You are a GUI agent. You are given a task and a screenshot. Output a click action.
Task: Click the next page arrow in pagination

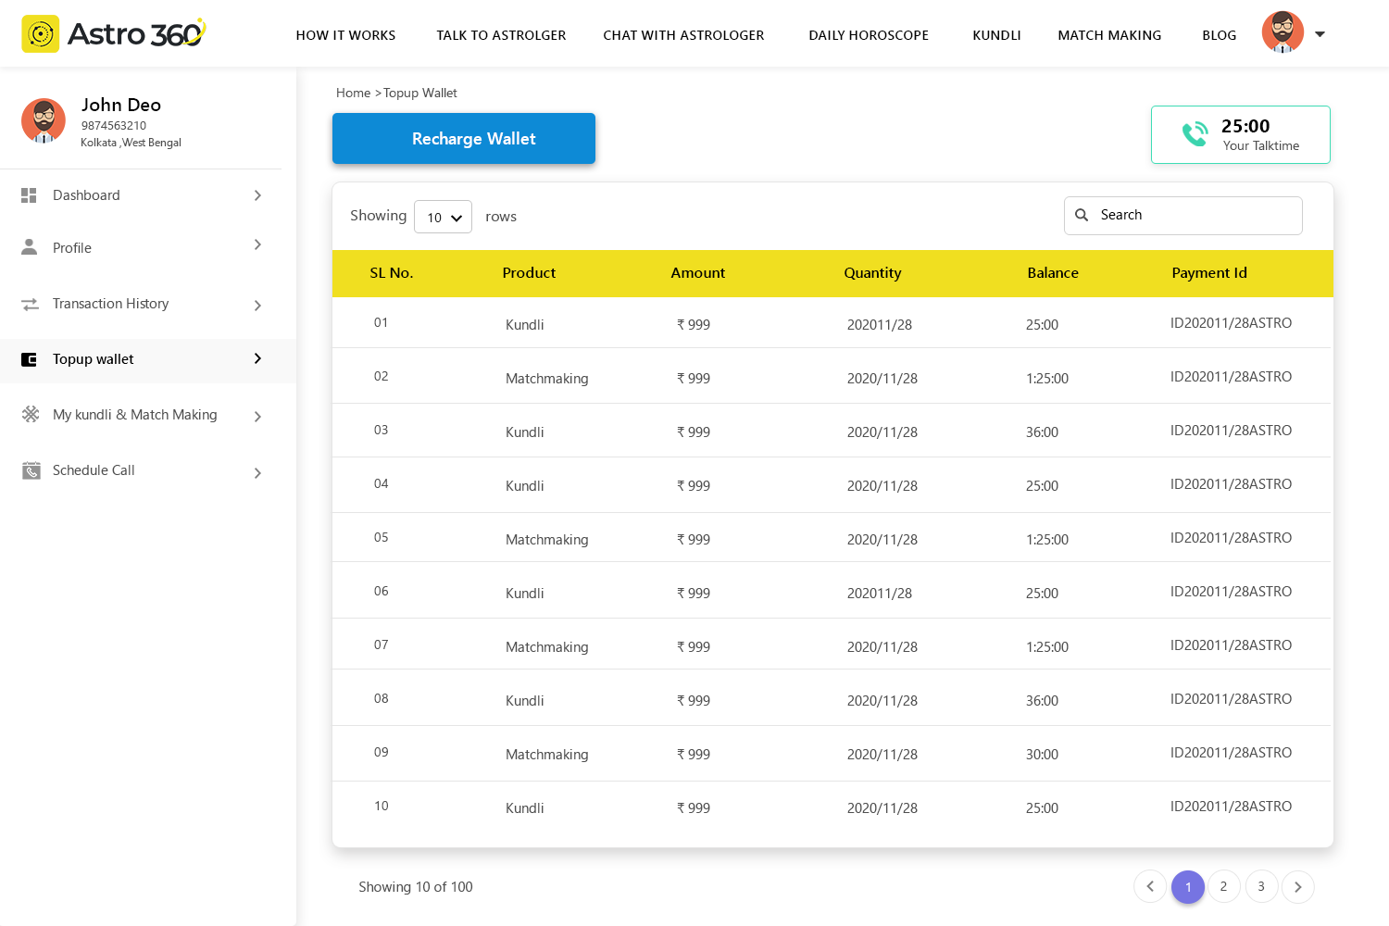tap(1297, 886)
